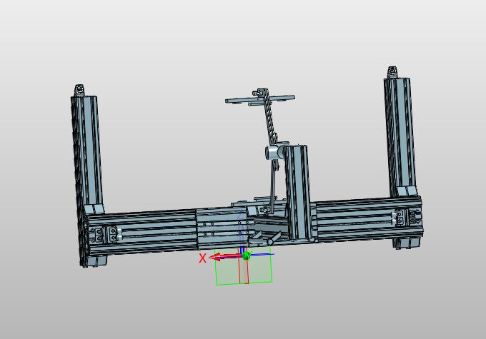Screen dimensions: 486x339
Task: Select the red X-axis arrow of the manipulator
Action: coord(226,257)
